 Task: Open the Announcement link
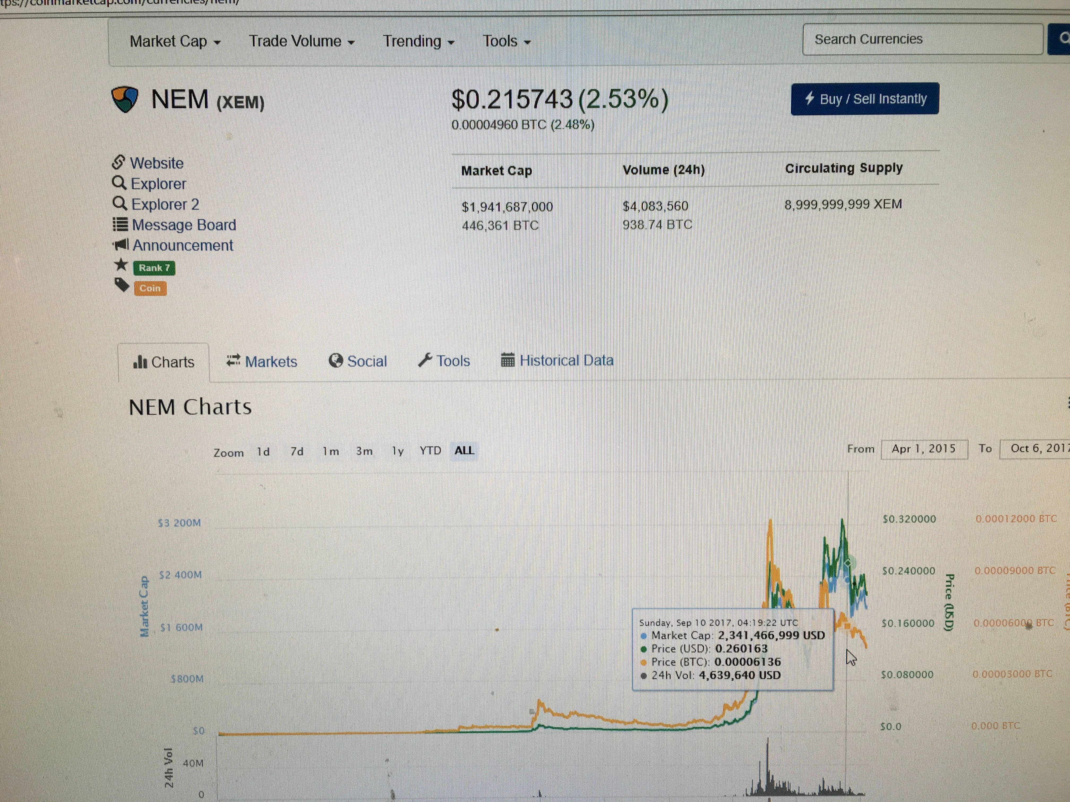[183, 246]
